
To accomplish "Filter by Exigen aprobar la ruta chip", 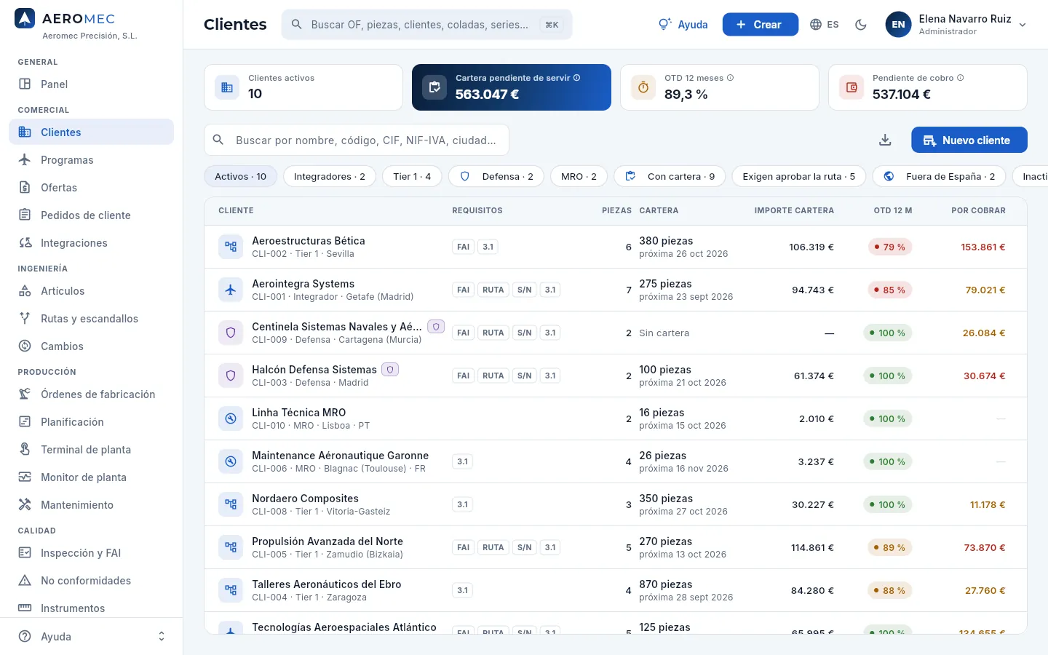I will (x=798, y=176).
